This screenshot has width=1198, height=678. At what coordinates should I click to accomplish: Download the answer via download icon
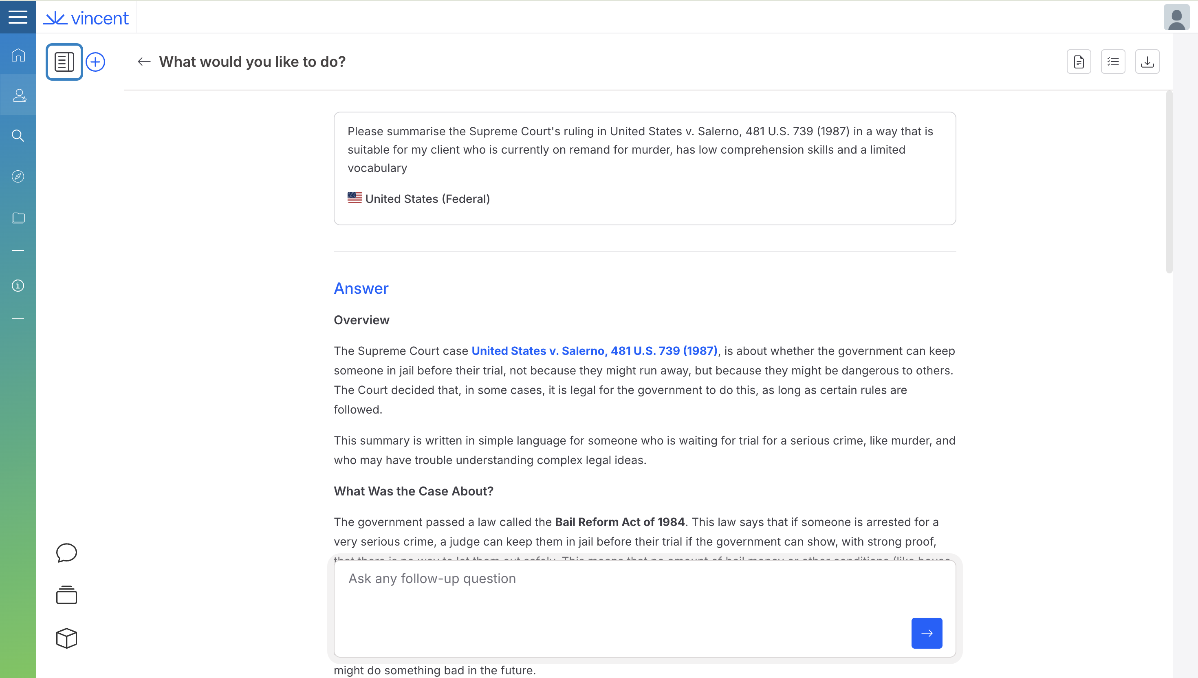point(1147,62)
